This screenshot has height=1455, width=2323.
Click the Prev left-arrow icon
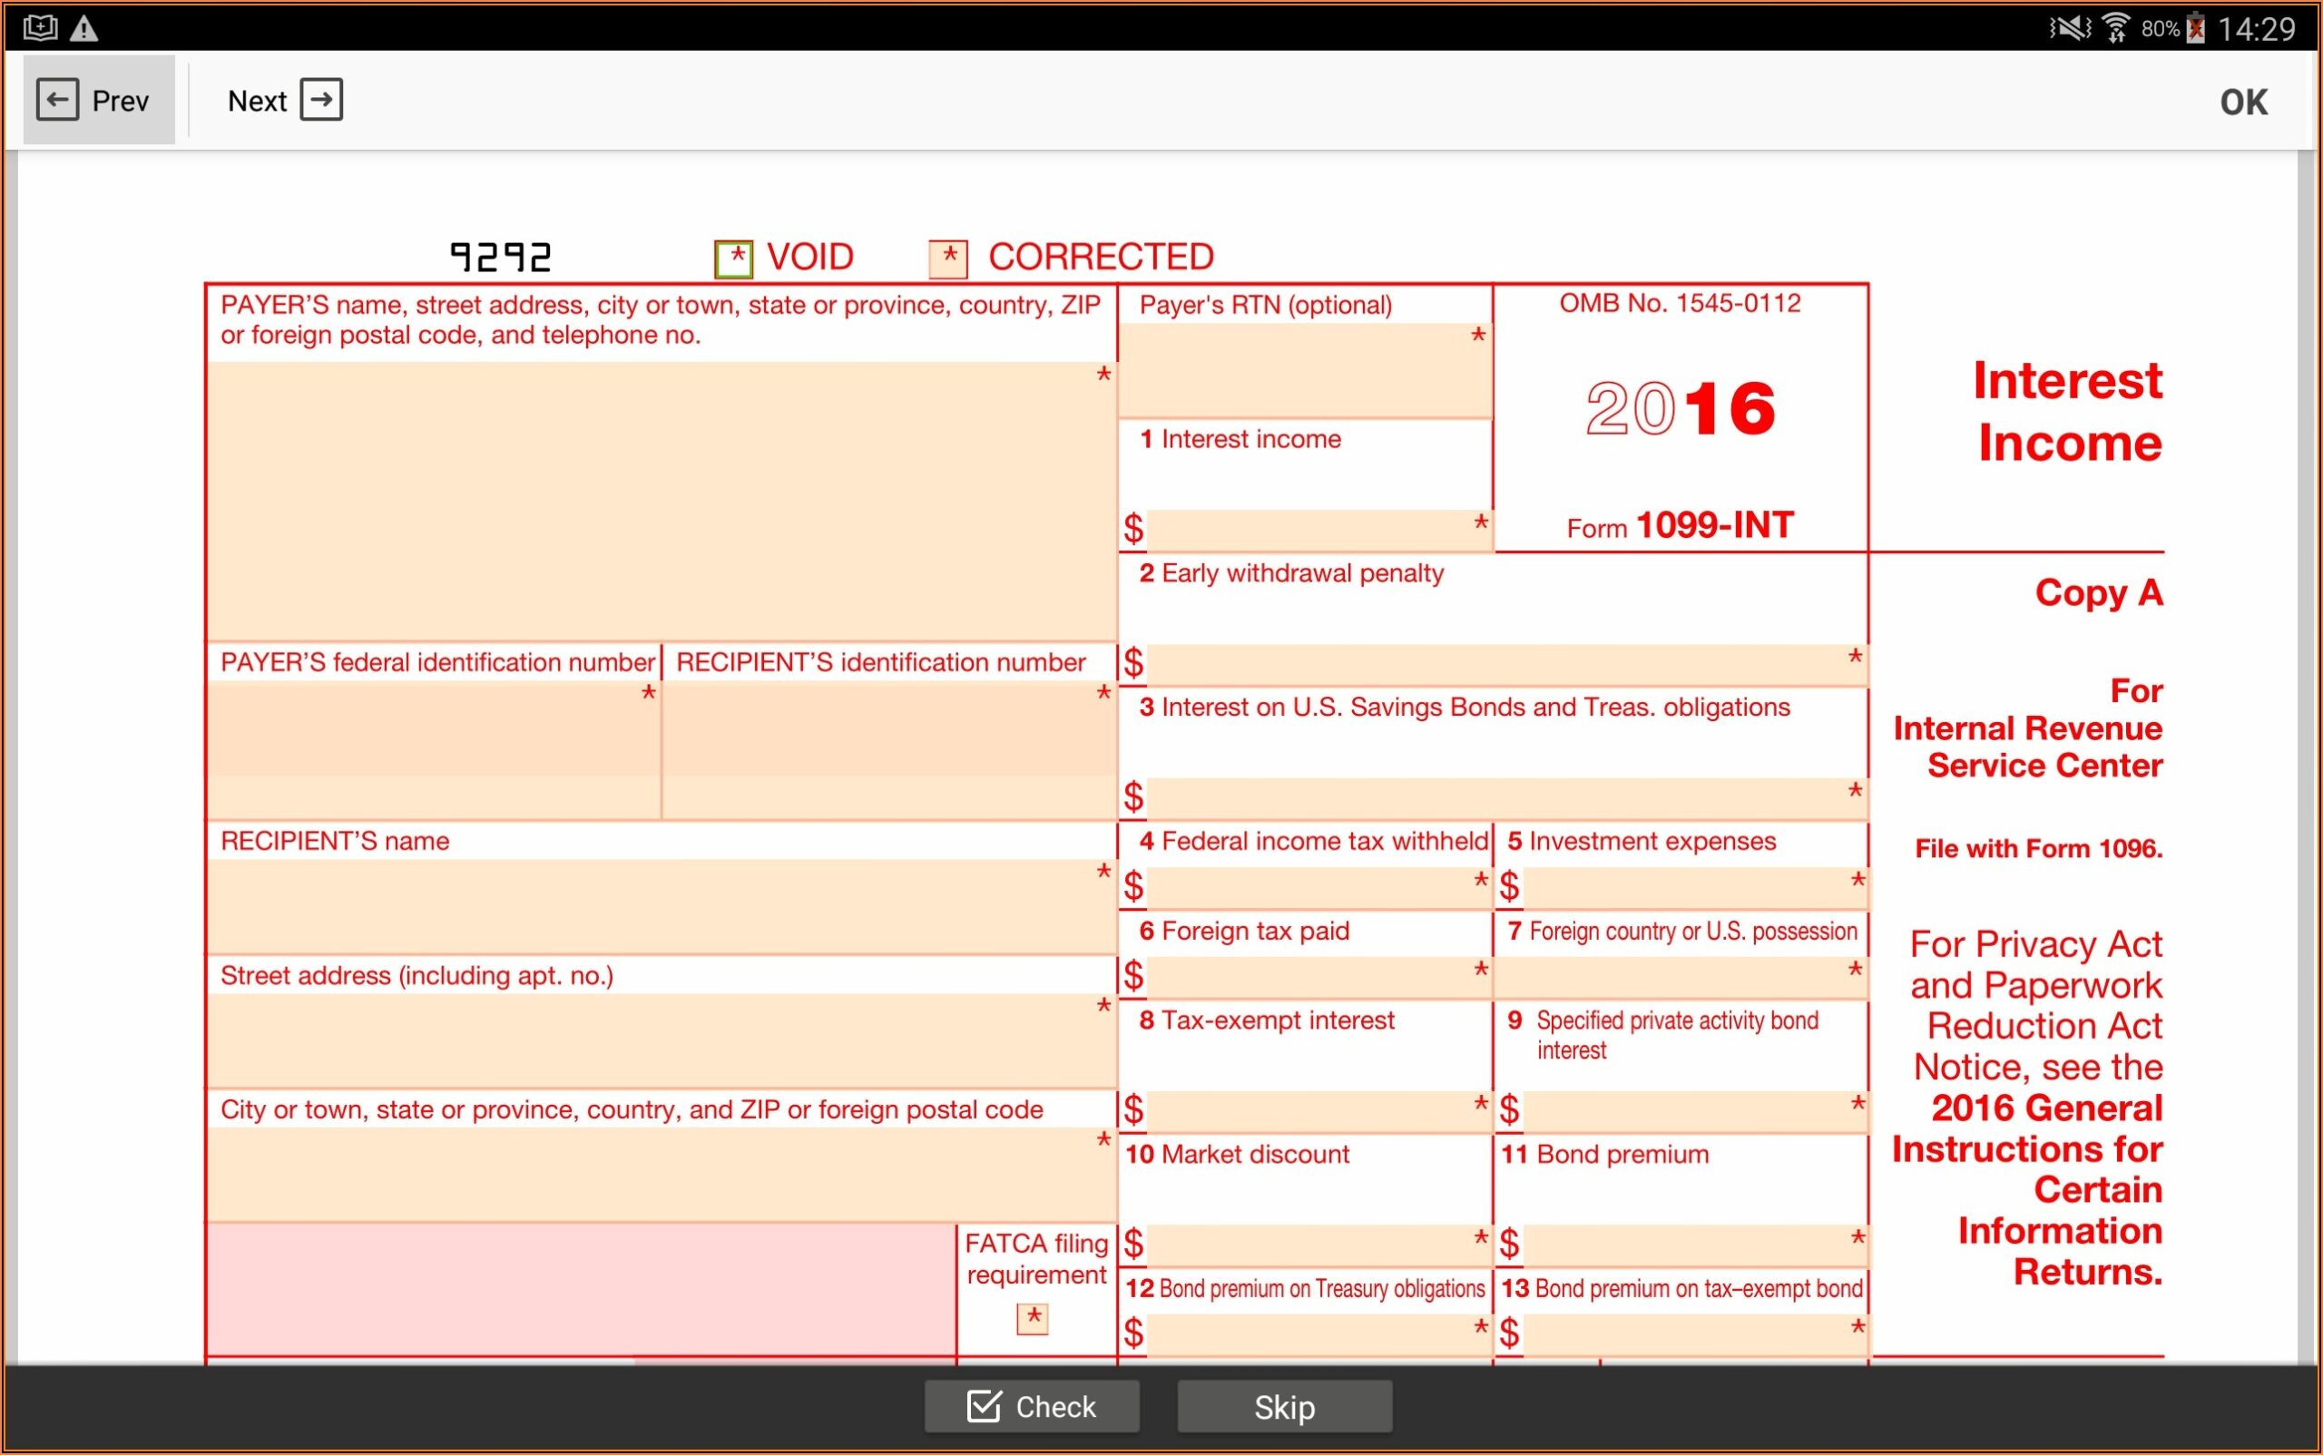click(x=58, y=98)
